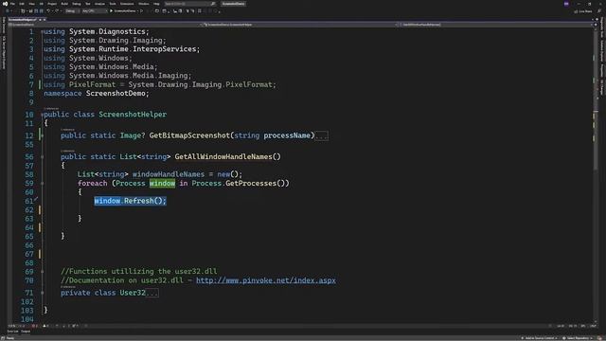Image resolution: width=606 pixels, height=341 pixels.
Task: Click the Visual Studio search box
Action: [190, 4]
